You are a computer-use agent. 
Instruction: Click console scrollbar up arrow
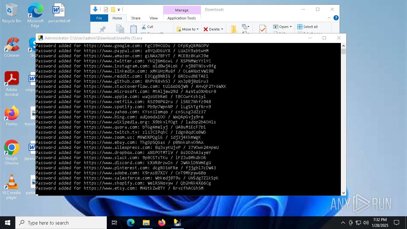[343, 46]
